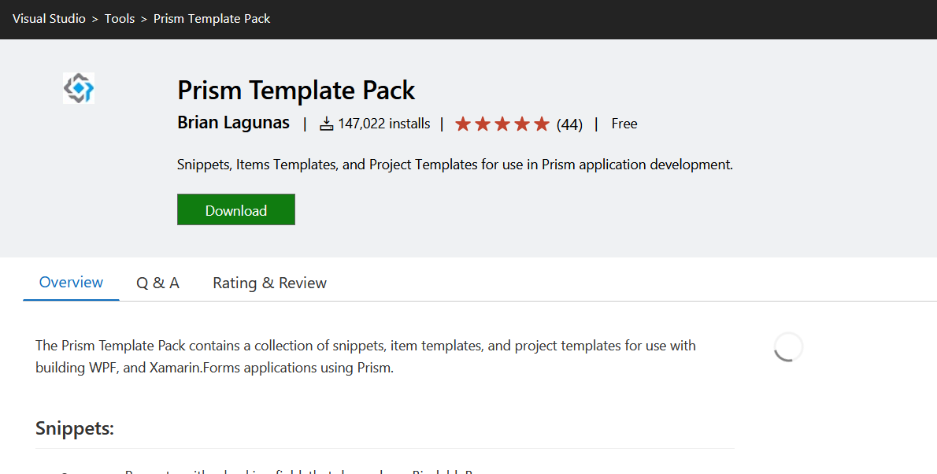The height and width of the screenshot is (474, 937).
Task: Click the fourth rating star
Action: click(522, 124)
